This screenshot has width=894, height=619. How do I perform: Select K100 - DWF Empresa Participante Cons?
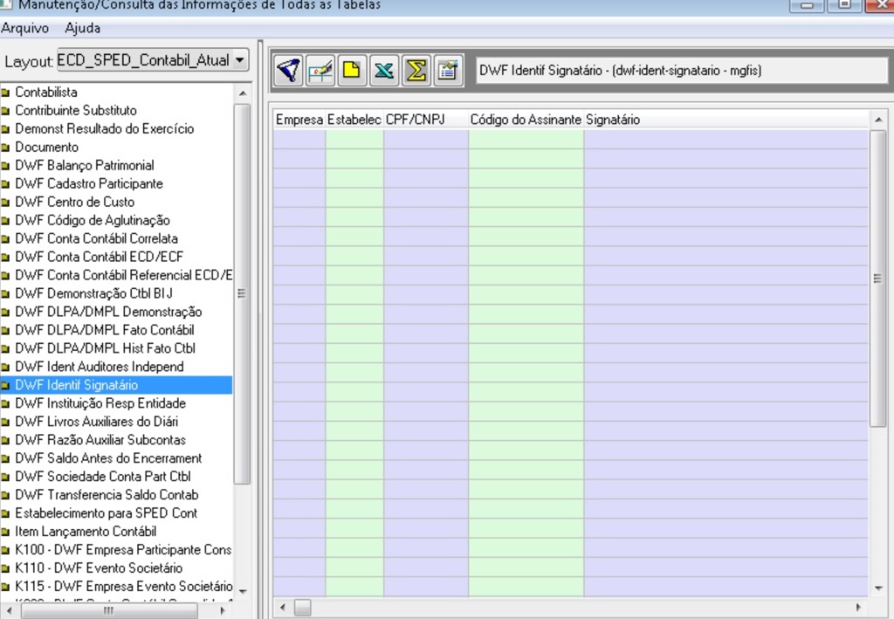123,550
